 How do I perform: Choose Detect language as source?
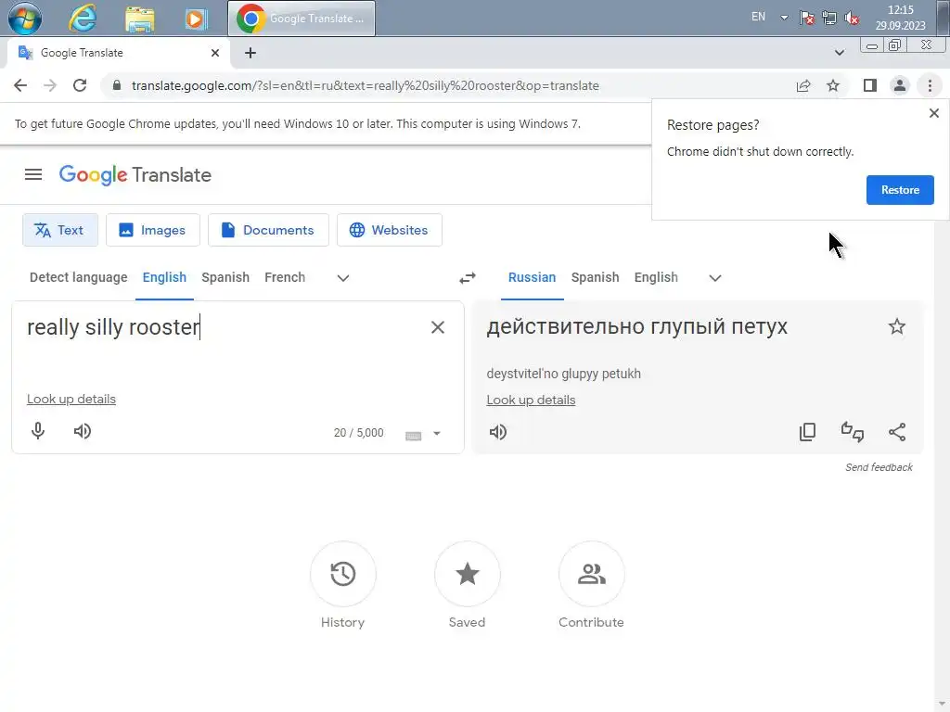pos(78,277)
